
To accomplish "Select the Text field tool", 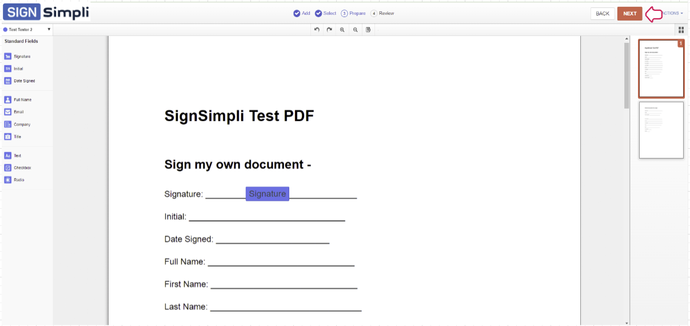I will pyautogui.click(x=17, y=156).
